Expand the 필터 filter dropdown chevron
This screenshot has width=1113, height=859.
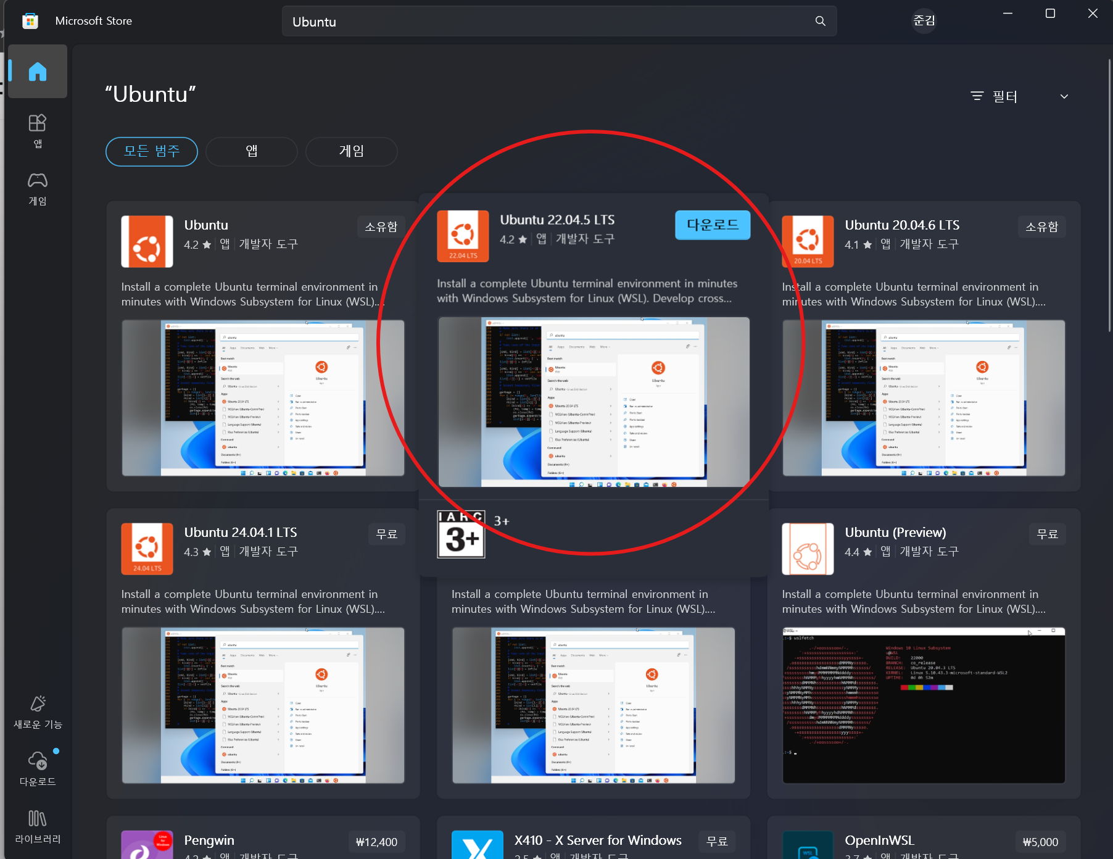[x=1064, y=96]
